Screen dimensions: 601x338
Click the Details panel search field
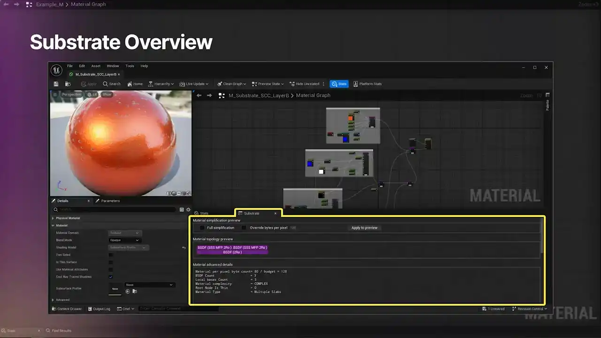coord(117,210)
